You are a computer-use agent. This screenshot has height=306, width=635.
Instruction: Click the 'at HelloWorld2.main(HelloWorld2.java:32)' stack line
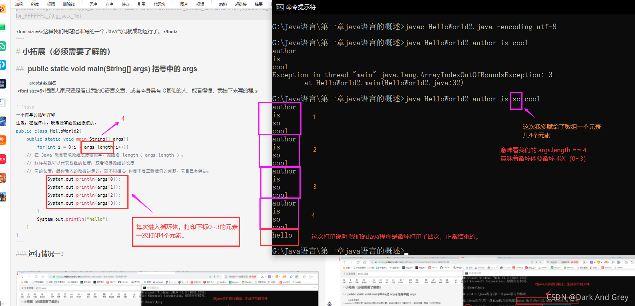384,83
